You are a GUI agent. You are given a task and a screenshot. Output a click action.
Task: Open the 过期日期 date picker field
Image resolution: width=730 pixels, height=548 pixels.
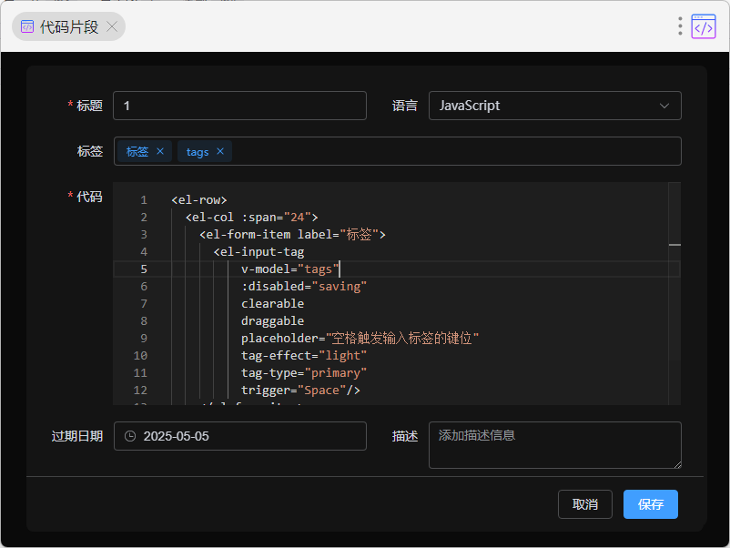tap(239, 436)
